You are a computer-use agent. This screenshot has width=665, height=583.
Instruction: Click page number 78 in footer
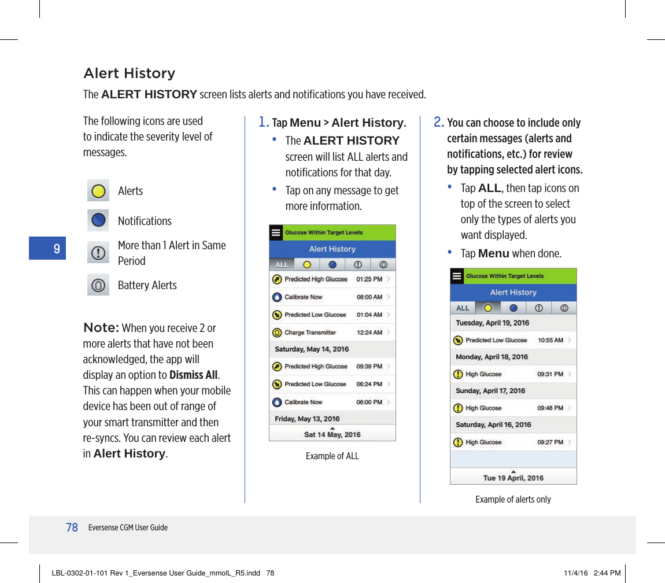pyautogui.click(x=72, y=527)
